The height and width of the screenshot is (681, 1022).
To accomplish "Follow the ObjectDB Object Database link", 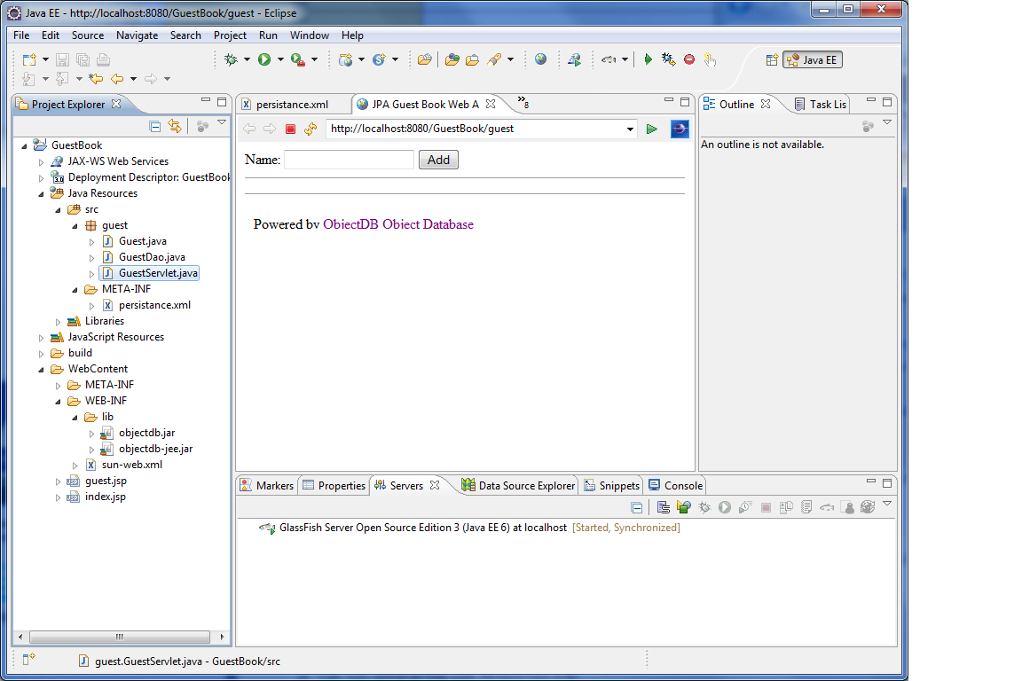I will (x=398, y=224).
